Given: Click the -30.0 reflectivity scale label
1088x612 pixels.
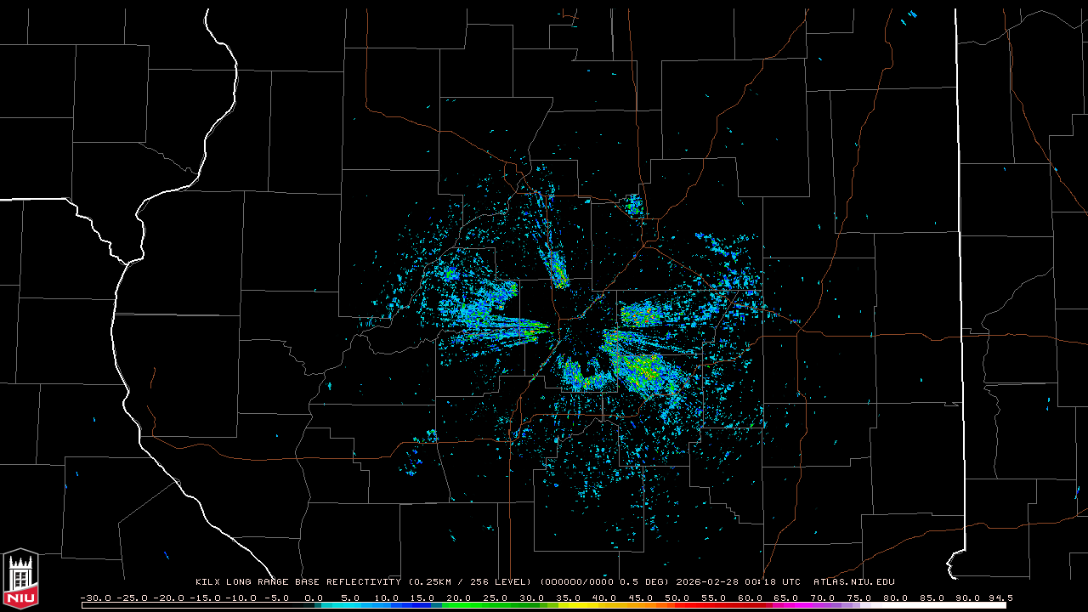Looking at the screenshot, I should [x=95, y=598].
